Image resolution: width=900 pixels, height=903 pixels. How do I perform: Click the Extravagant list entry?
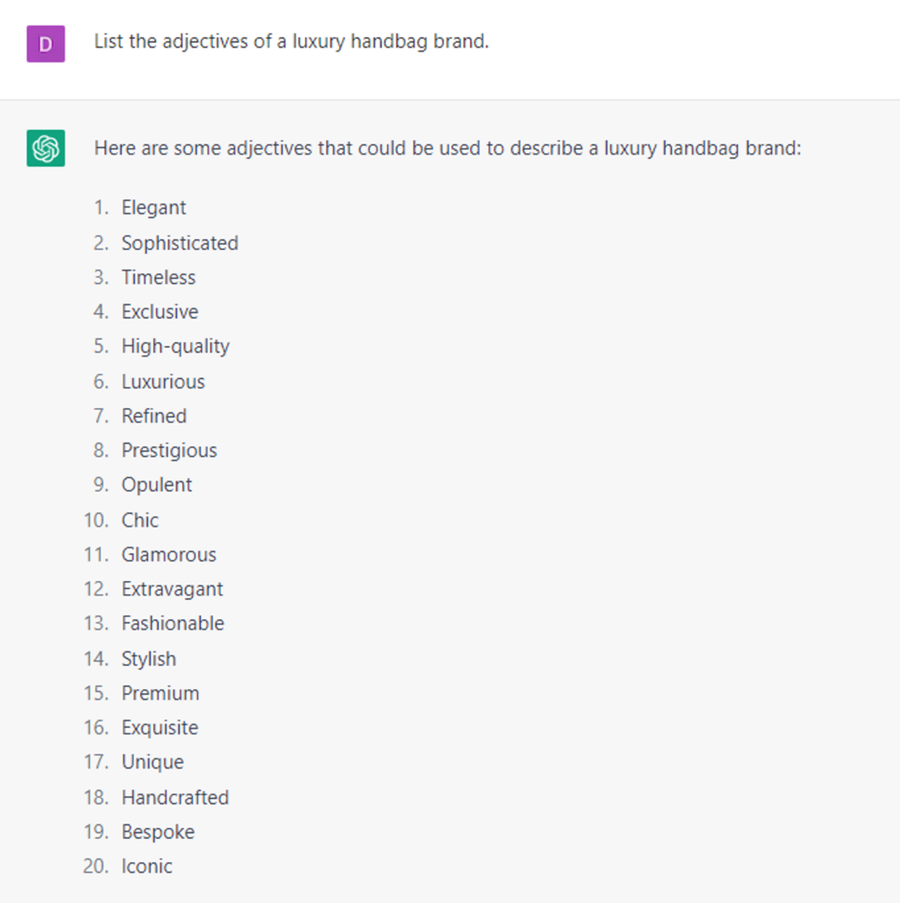point(172,589)
